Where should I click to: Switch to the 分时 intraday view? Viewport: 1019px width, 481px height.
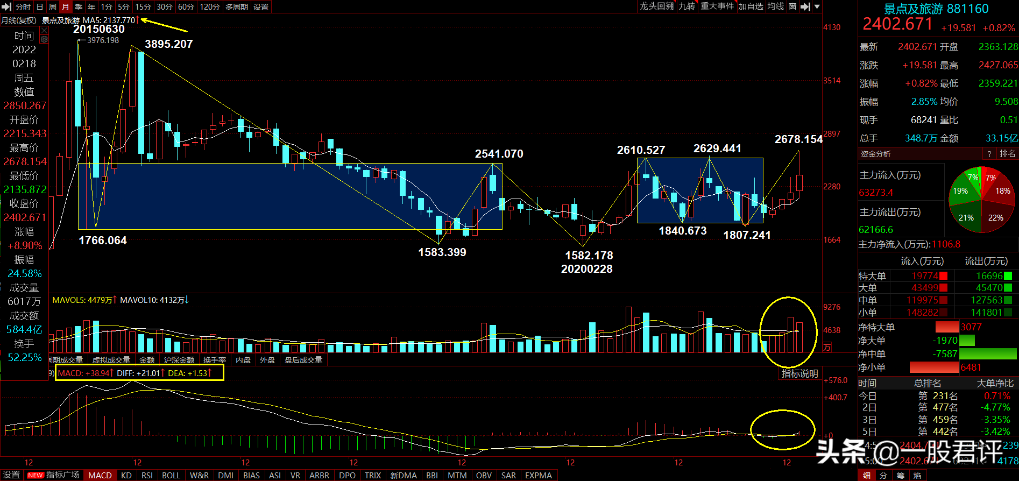click(23, 7)
